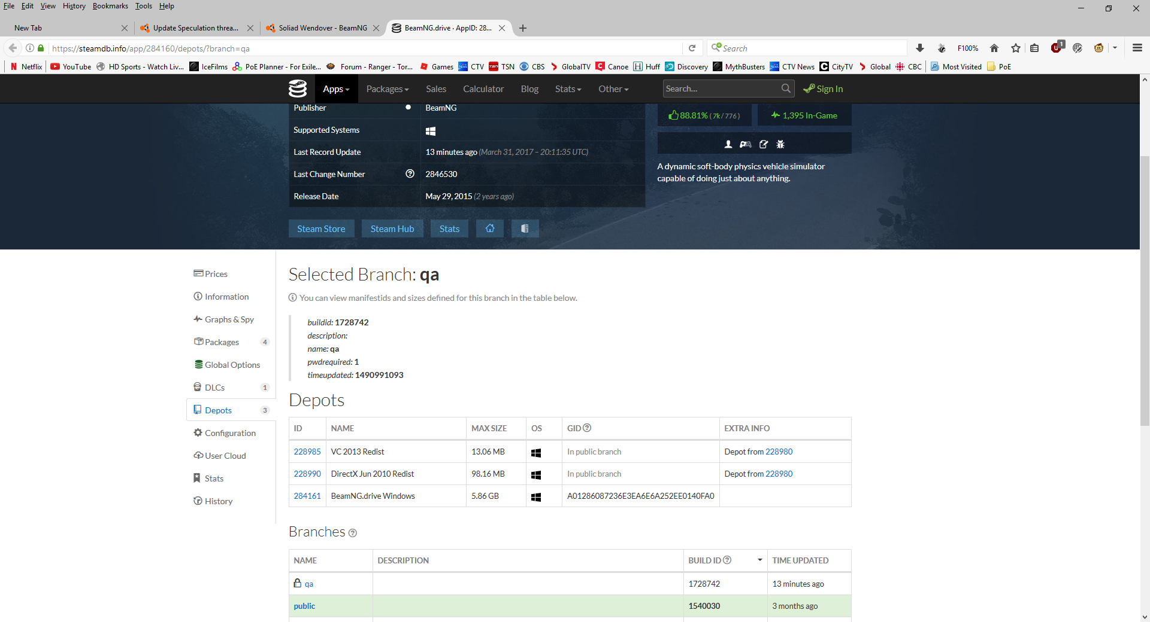Reload the page with the refresh icon
The image size is (1150, 622).
[692, 48]
